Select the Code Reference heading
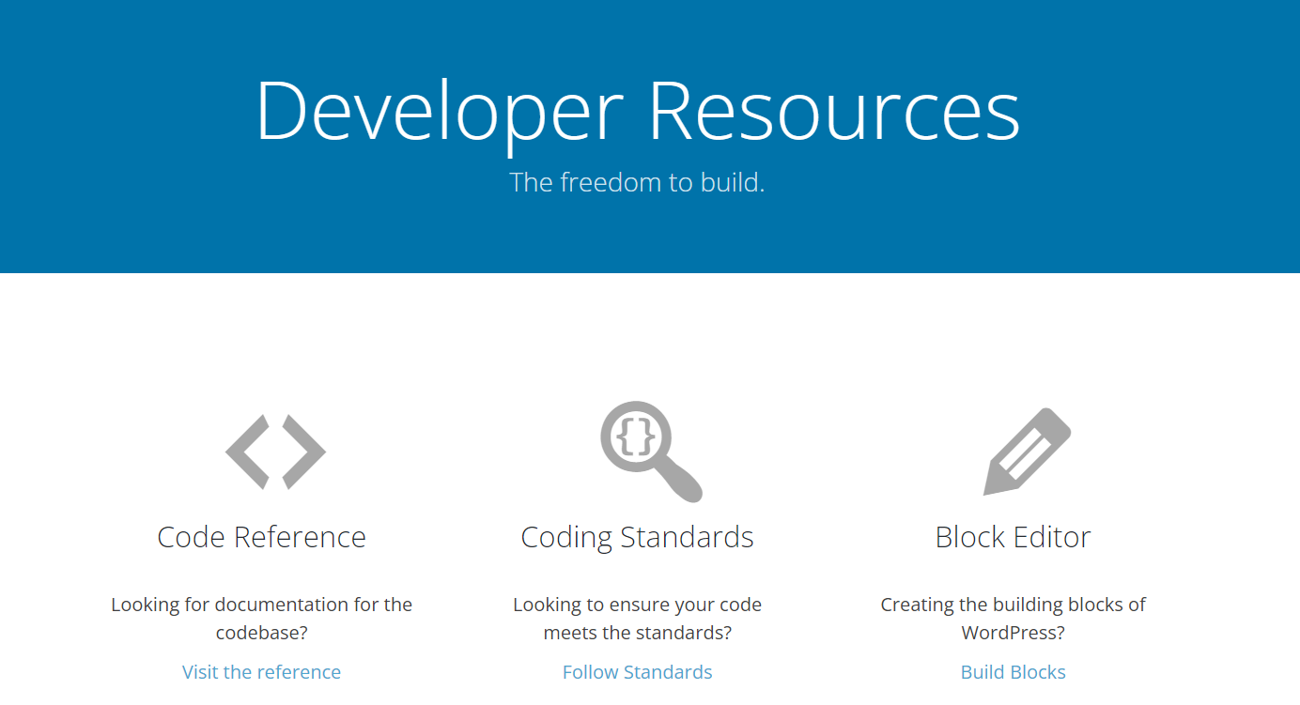The height and width of the screenshot is (705, 1300). (261, 537)
